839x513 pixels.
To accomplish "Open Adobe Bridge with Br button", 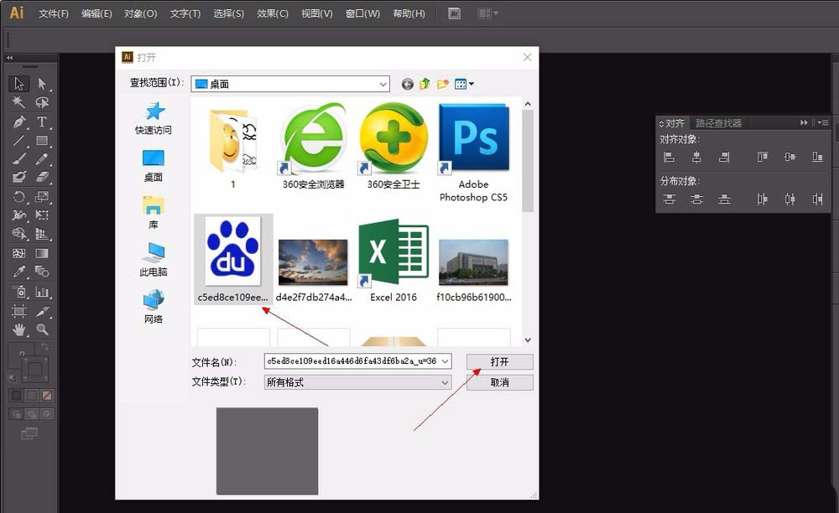I will tap(454, 13).
